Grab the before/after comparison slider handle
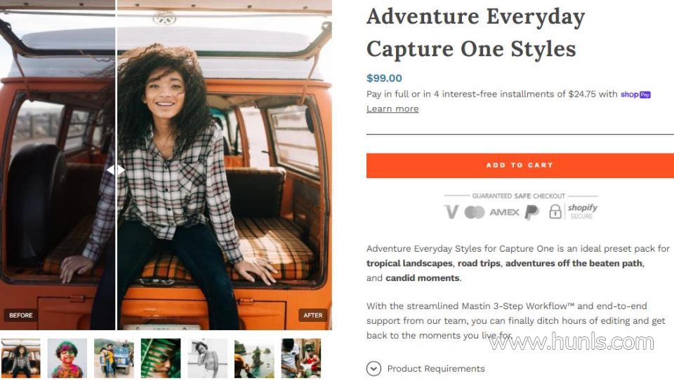 coord(116,170)
